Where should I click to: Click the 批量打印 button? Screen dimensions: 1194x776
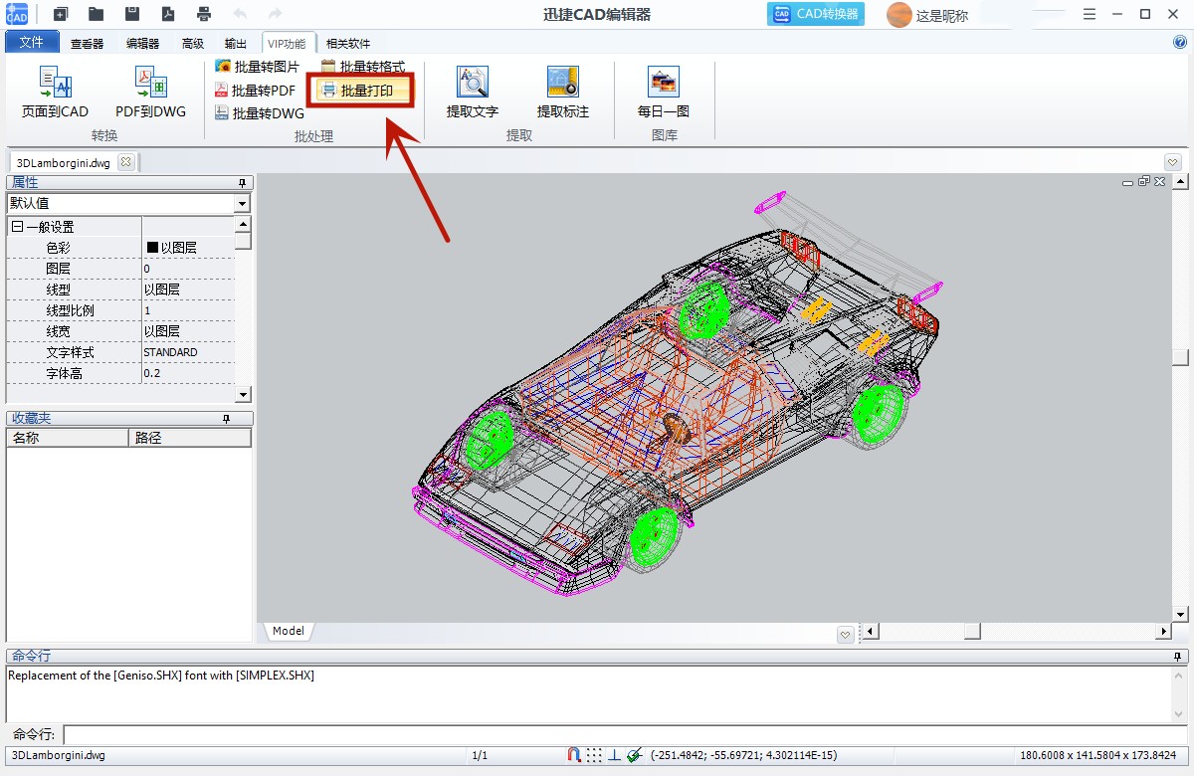[365, 91]
